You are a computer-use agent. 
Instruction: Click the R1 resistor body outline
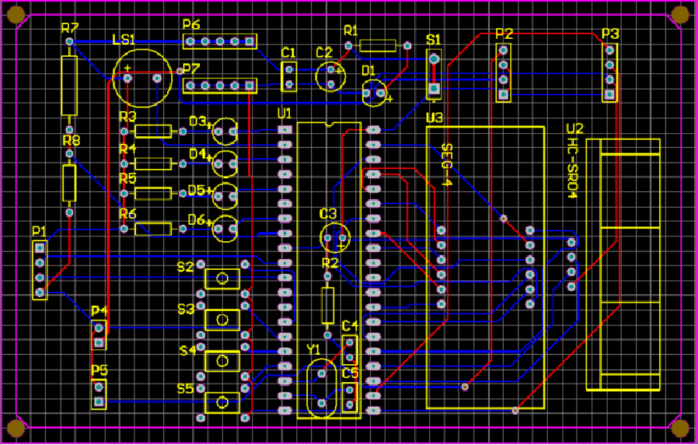[x=378, y=46]
